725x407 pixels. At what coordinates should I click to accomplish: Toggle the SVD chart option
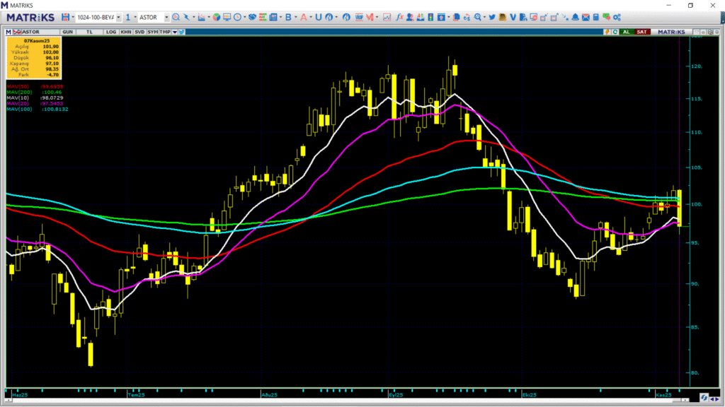click(139, 32)
